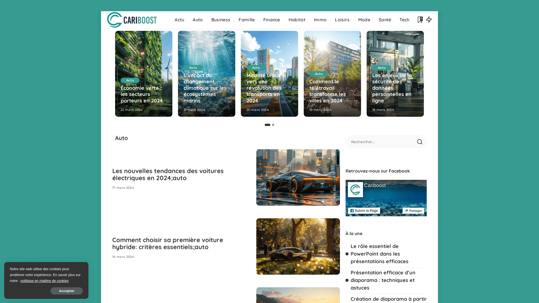Click the Cariboost logo
Image resolution: width=539 pixels, height=303 pixels.
(132, 20)
